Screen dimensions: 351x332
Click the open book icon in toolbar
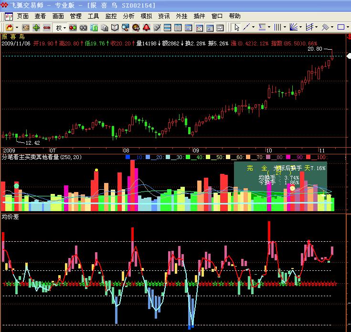(115, 28)
